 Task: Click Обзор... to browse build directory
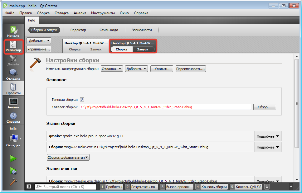[x=264, y=107]
